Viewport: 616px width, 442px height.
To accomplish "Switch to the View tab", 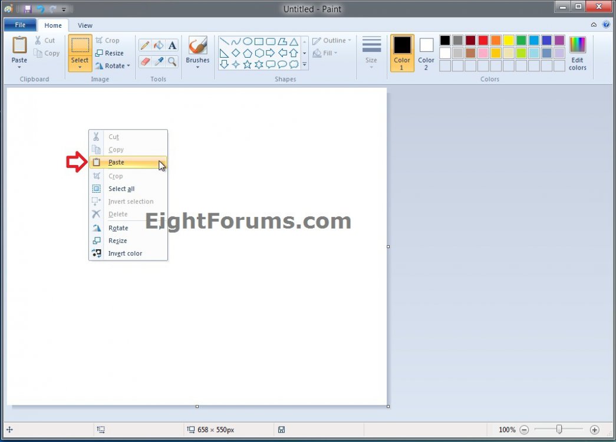I will (x=85, y=25).
